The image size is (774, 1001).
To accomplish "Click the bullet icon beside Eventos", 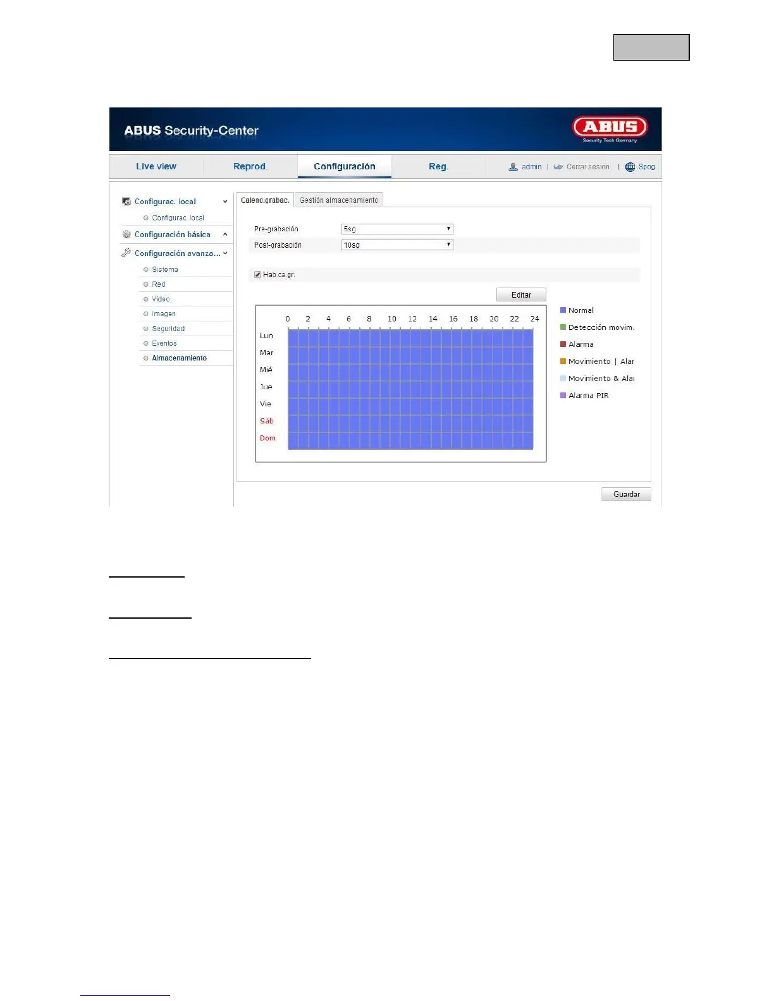I will point(146,344).
